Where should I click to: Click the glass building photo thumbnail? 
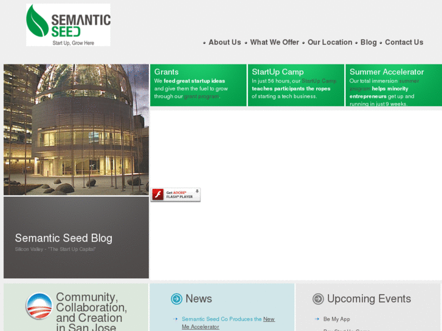[x=76, y=129]
